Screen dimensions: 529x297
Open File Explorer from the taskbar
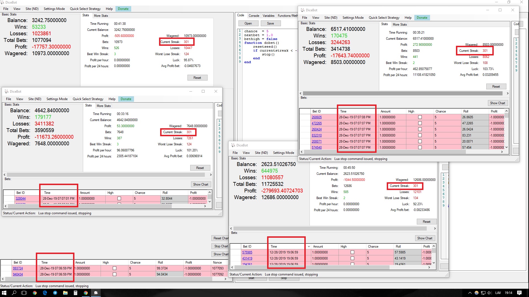65,293
